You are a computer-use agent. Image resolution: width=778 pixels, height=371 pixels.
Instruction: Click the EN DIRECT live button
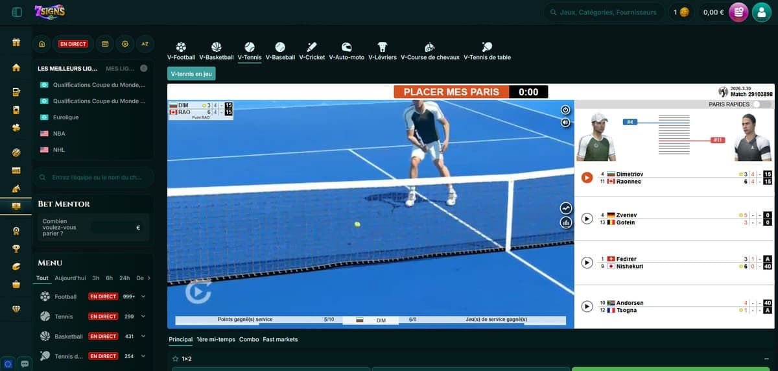click(x=73, y=44)
